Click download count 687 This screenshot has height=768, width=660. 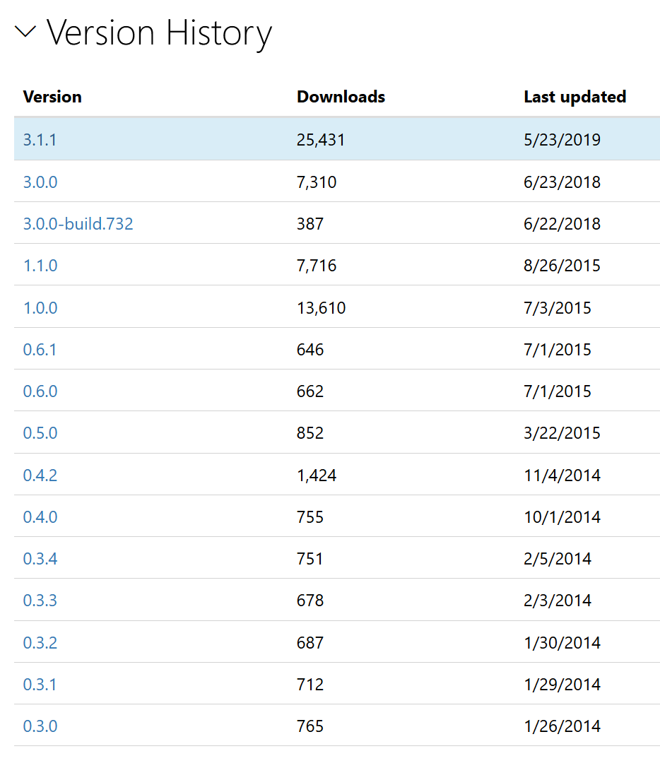(310, 643)
